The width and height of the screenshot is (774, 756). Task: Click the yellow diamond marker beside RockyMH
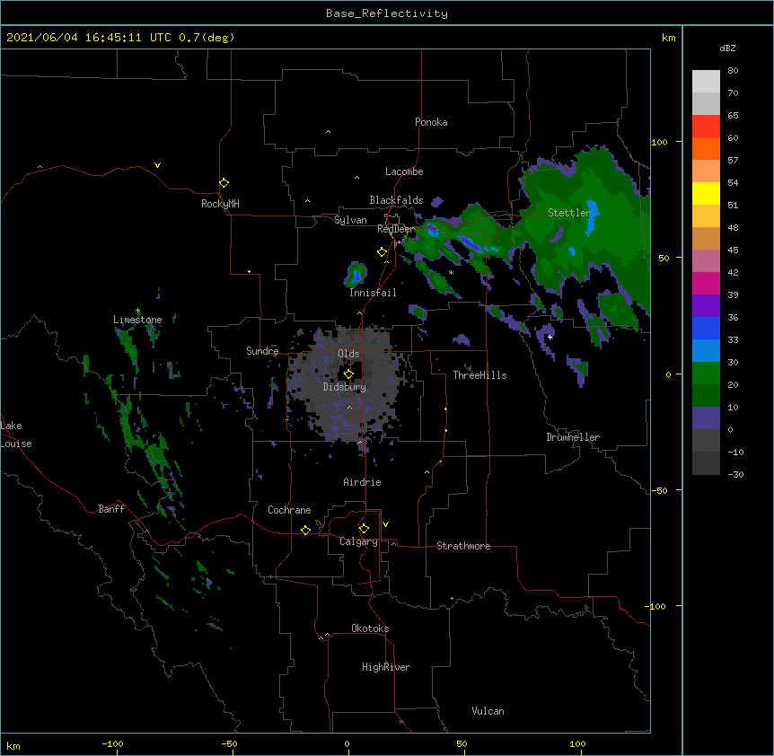point(224,183)
